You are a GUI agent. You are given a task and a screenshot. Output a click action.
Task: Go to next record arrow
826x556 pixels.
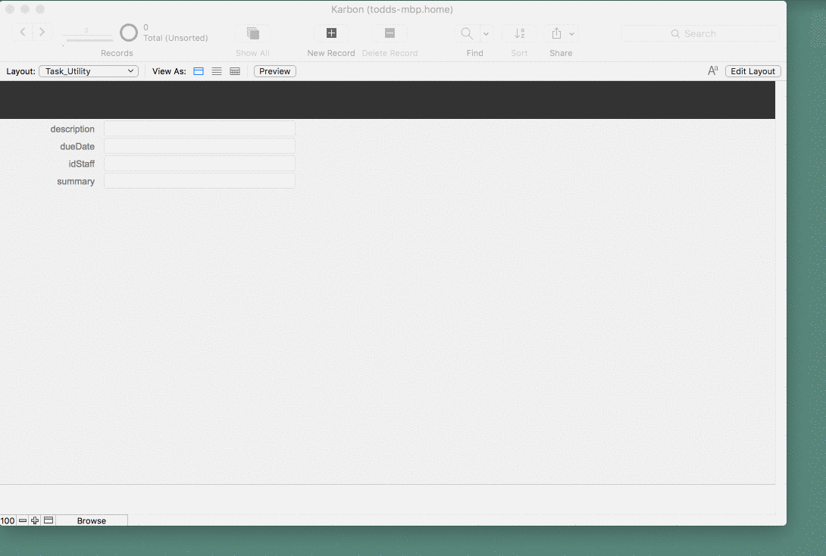[x=42, y=32]
